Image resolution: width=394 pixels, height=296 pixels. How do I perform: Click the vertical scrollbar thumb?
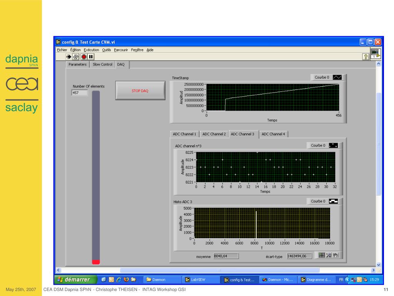(379, 144)
